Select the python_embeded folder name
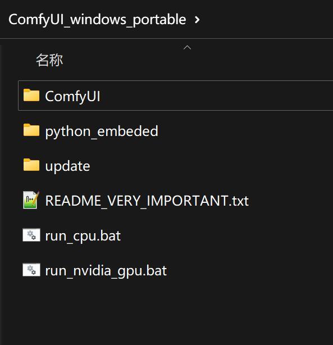This screenshot has height=345, width=333. click(102, 131)
